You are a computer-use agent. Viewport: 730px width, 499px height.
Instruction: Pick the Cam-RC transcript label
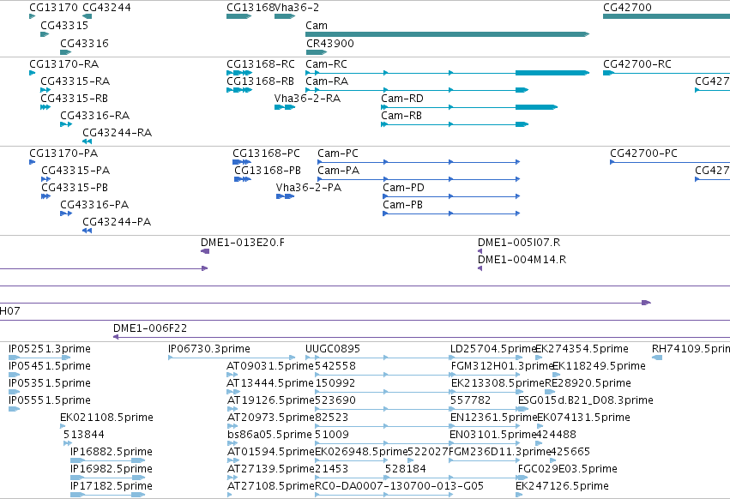[x=326, y=63]
